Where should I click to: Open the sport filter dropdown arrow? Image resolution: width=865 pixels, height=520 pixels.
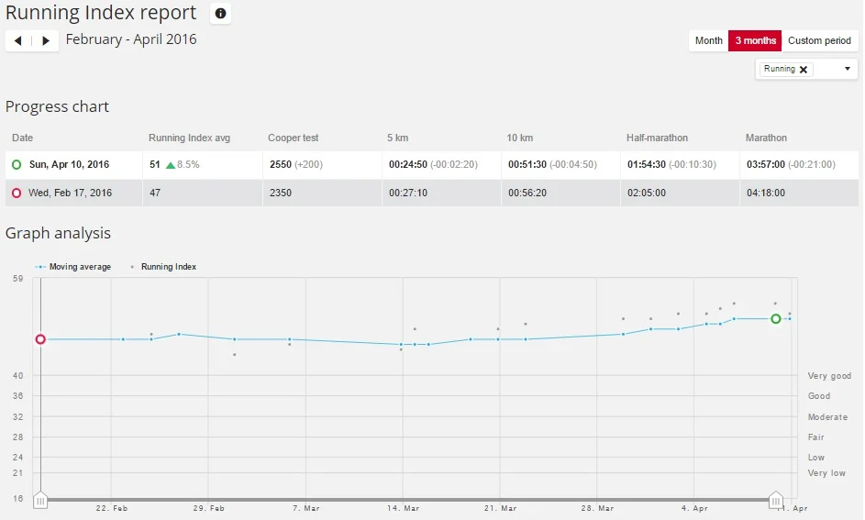(x=847, y=70)
